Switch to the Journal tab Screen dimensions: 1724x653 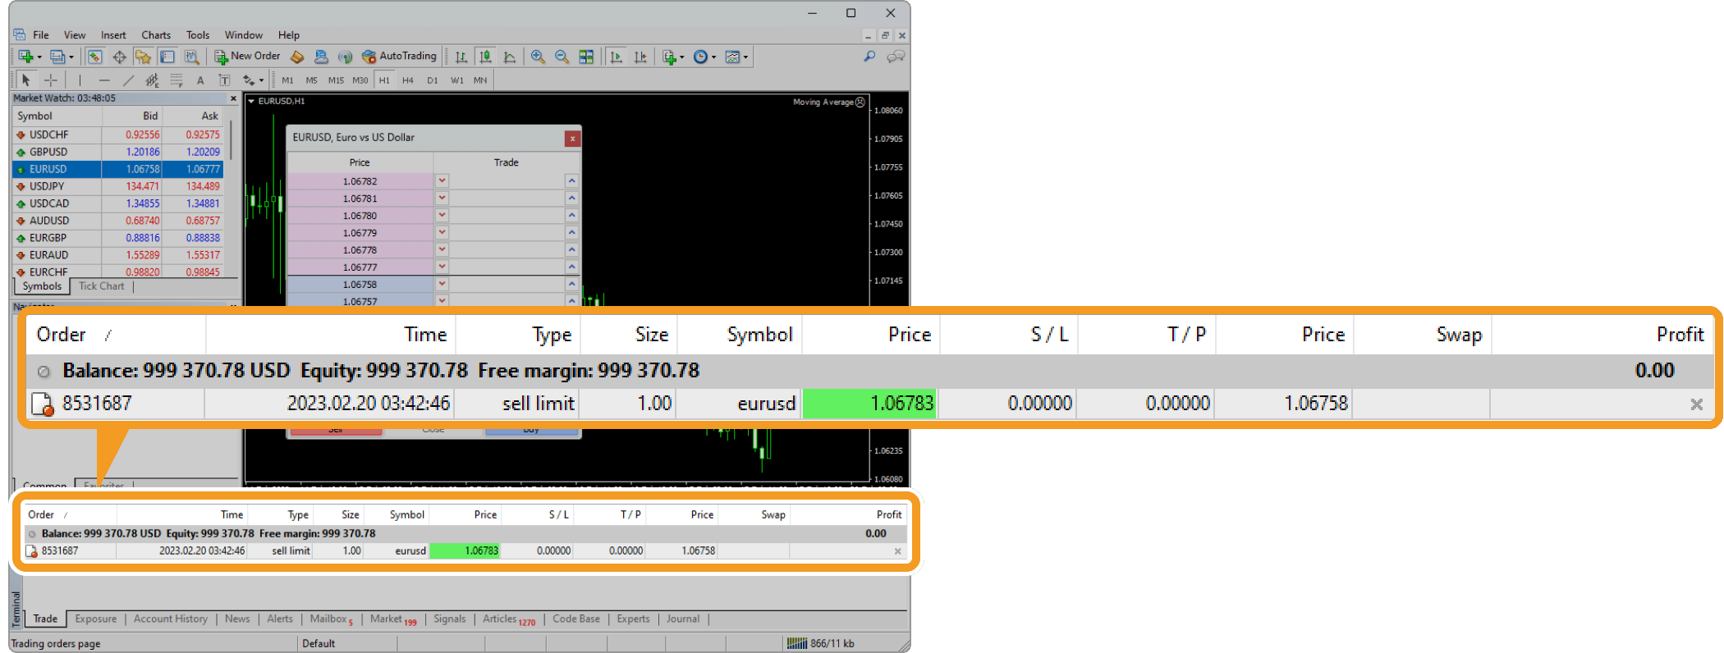[683, 619]
